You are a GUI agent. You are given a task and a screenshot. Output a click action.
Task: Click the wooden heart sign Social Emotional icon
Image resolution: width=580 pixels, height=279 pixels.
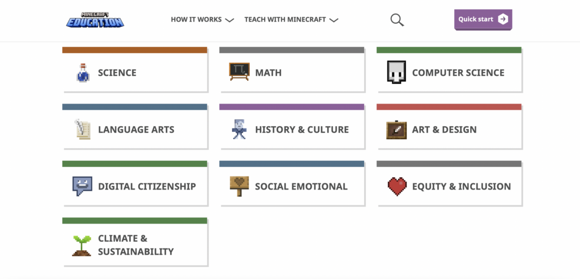(x=240, y=186)
